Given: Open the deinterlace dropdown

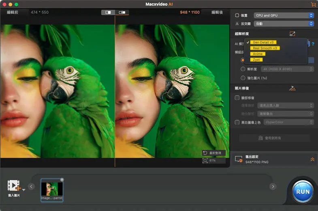Looking at the screenshot, I should tap(284, 24).
